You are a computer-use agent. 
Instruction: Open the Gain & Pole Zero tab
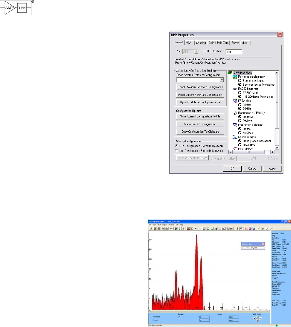[218, 43]
